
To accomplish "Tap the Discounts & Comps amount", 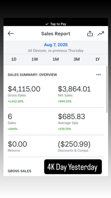I will 74,144.
